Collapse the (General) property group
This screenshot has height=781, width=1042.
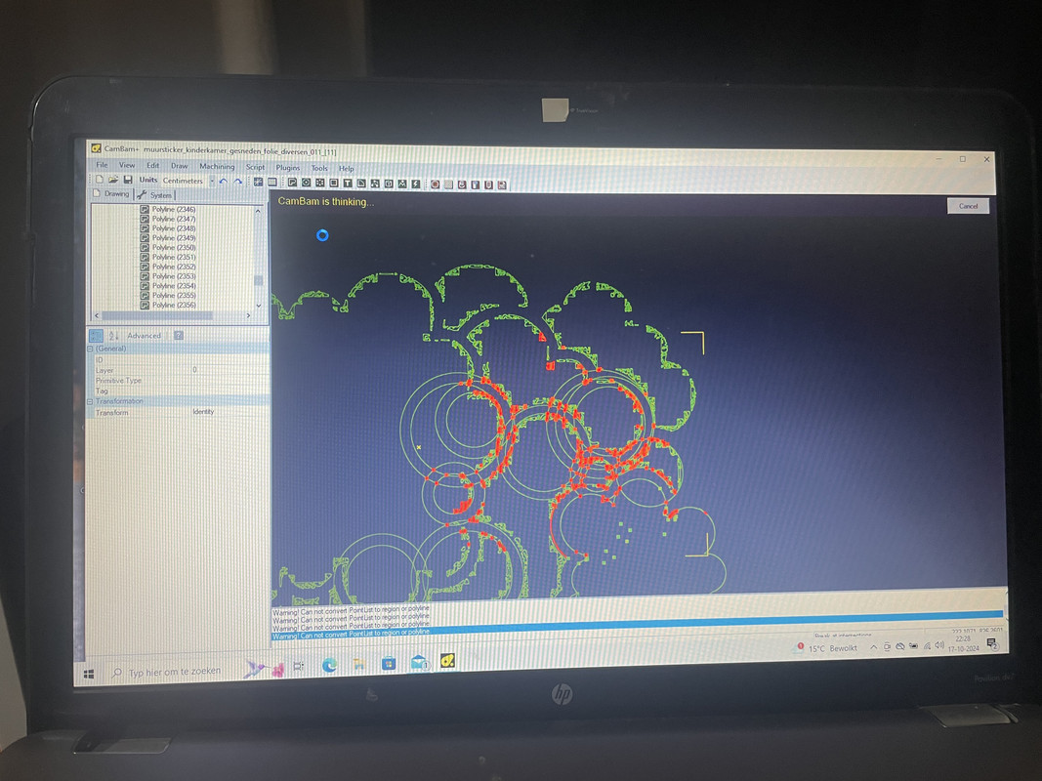pyautogui.click(x=91, y=348)
